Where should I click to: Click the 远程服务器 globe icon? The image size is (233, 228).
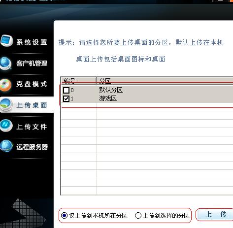tap(6, 146)
